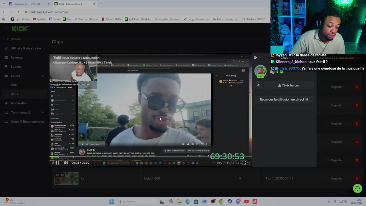The width and height of the screenshot is (366, 206).
Task: Open Steam from the taskbar
Action: (230, 201)
